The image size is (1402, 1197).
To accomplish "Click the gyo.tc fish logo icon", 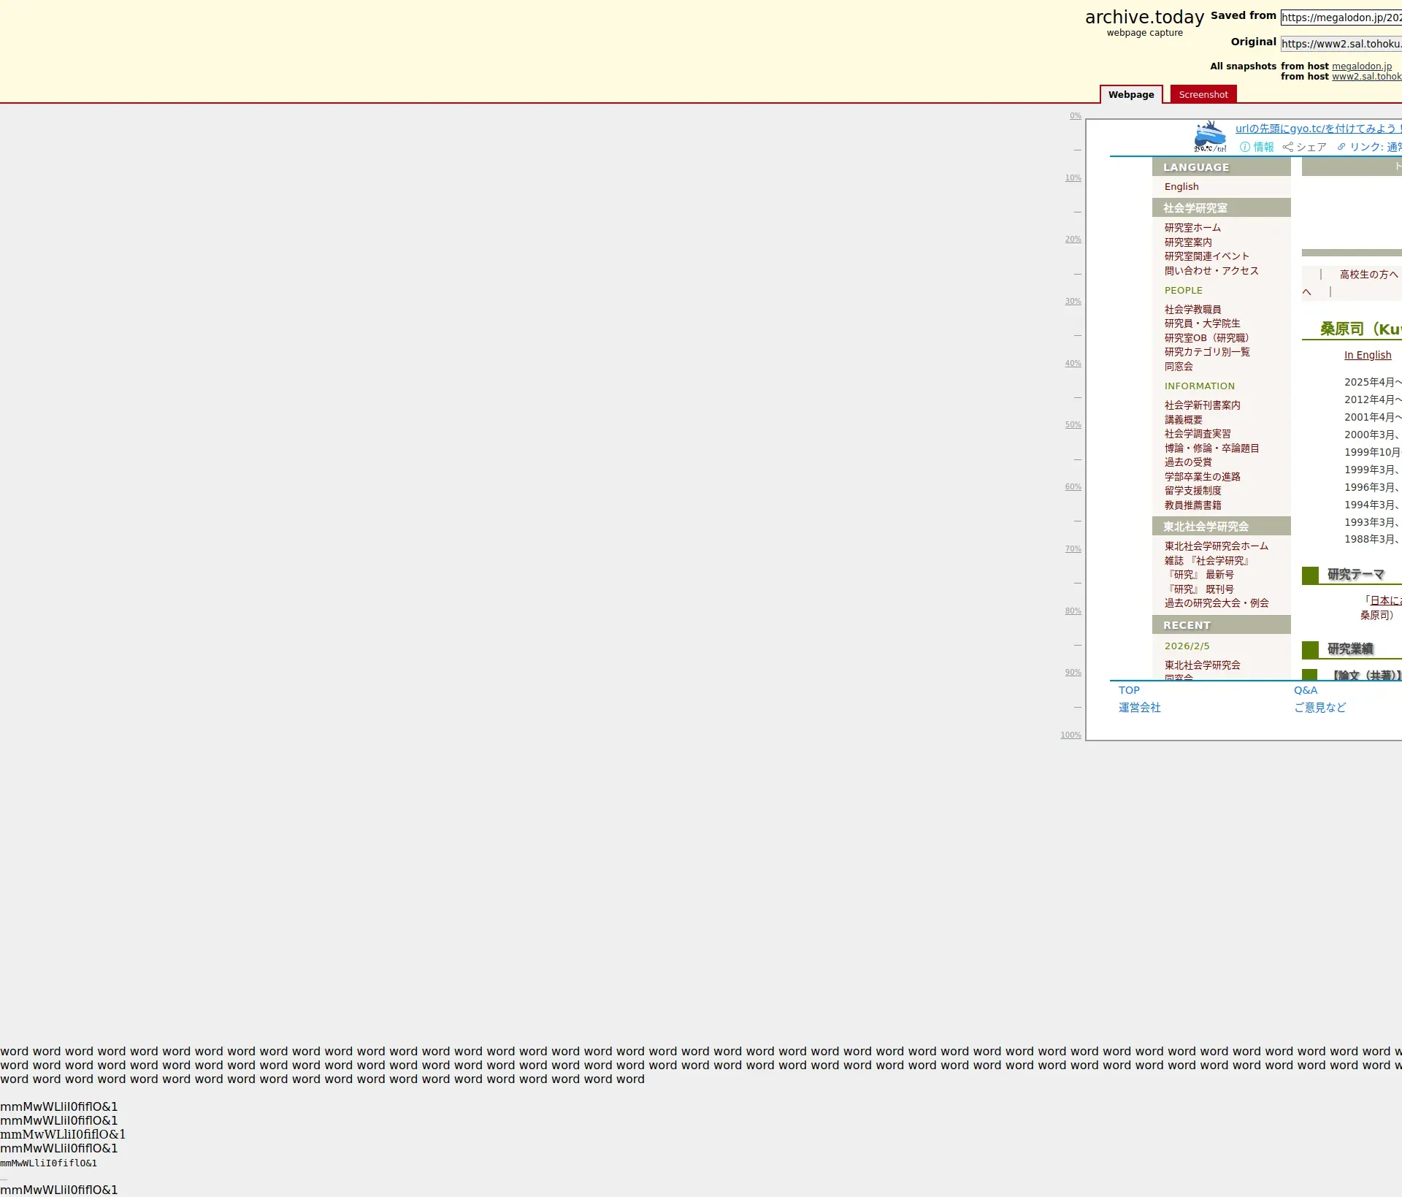I will [1210, 137].
